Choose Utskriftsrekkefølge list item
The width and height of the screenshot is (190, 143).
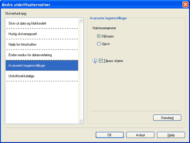point(42,76)
